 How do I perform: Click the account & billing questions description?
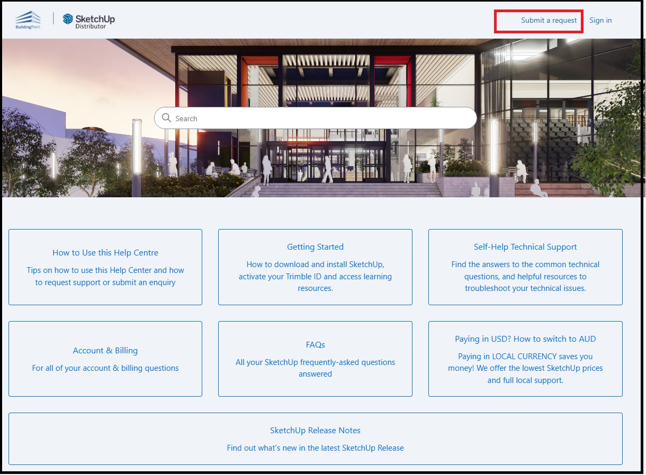click(105, 368)
